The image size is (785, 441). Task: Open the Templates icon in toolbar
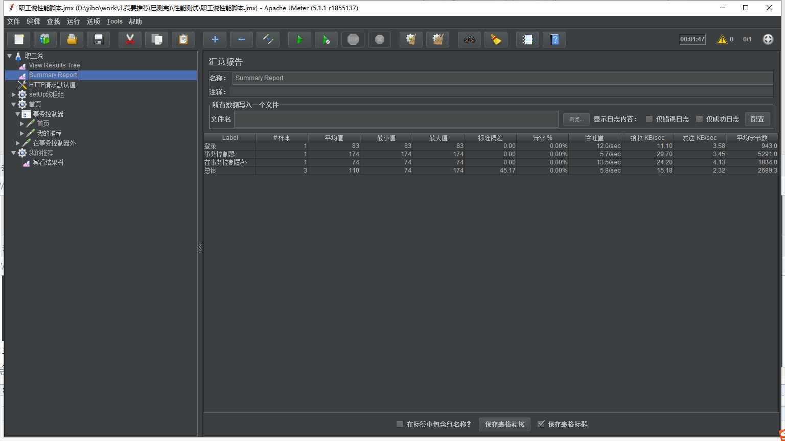[45, 39]
